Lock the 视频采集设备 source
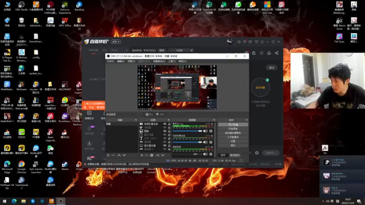This screenshot has height=205, width=365. coord(169,124)
